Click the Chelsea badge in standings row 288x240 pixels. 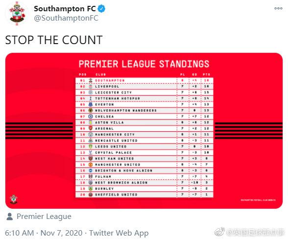click(91, 117)
